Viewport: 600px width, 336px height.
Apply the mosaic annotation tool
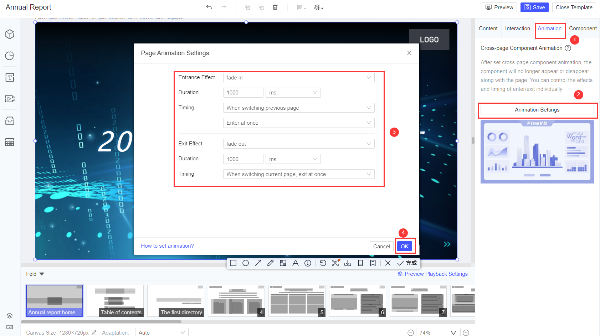(283, 263)
